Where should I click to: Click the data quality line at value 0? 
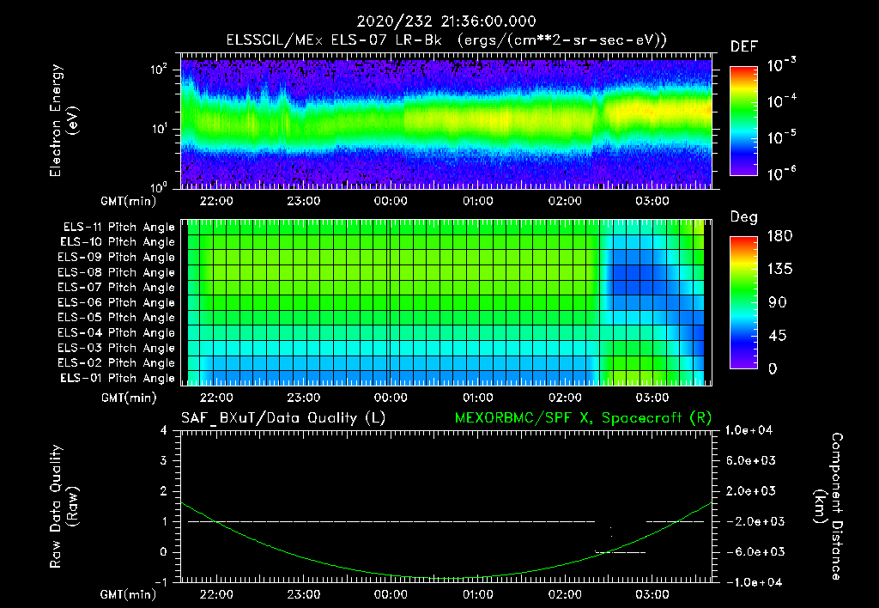tap(621, 552)
